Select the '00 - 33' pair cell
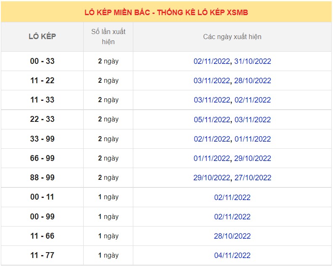The width and height of the screenshot is (333, 266). 42,61
